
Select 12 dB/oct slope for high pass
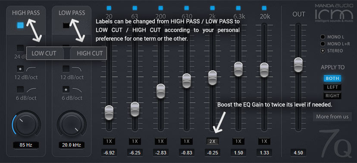coord(20,69)
